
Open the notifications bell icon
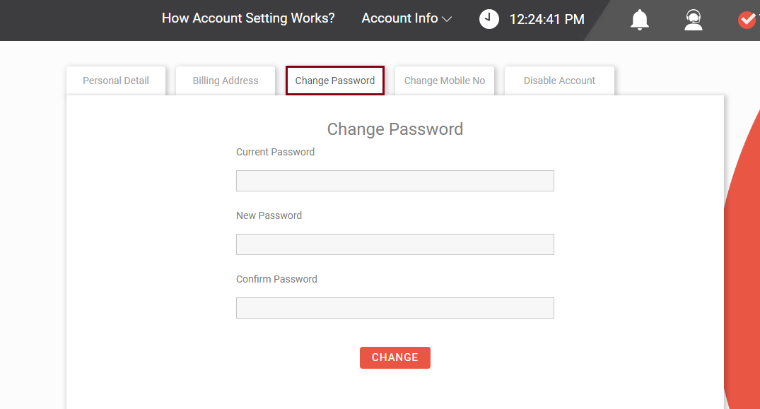click(639, 20)
